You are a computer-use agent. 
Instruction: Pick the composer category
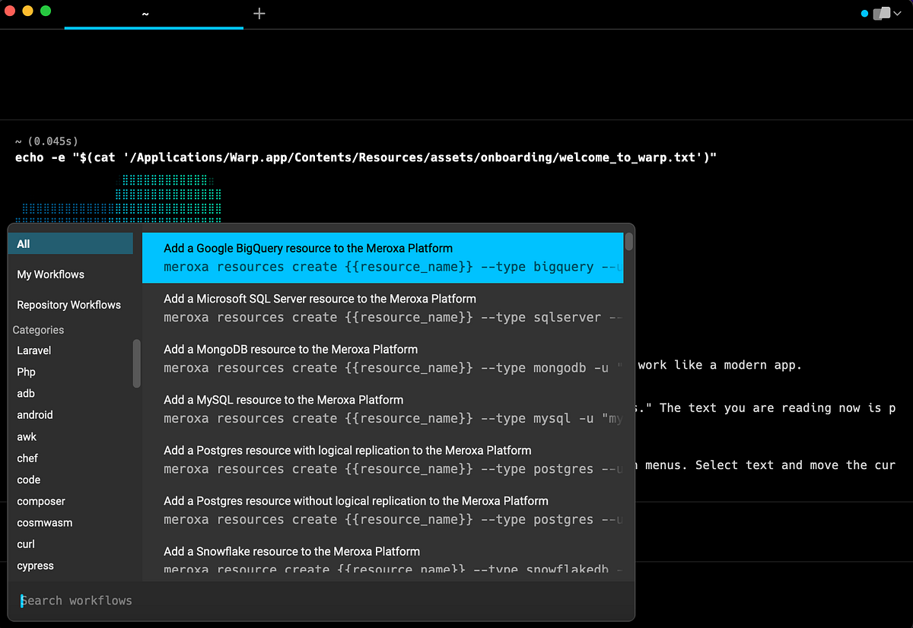coord(40,501)
